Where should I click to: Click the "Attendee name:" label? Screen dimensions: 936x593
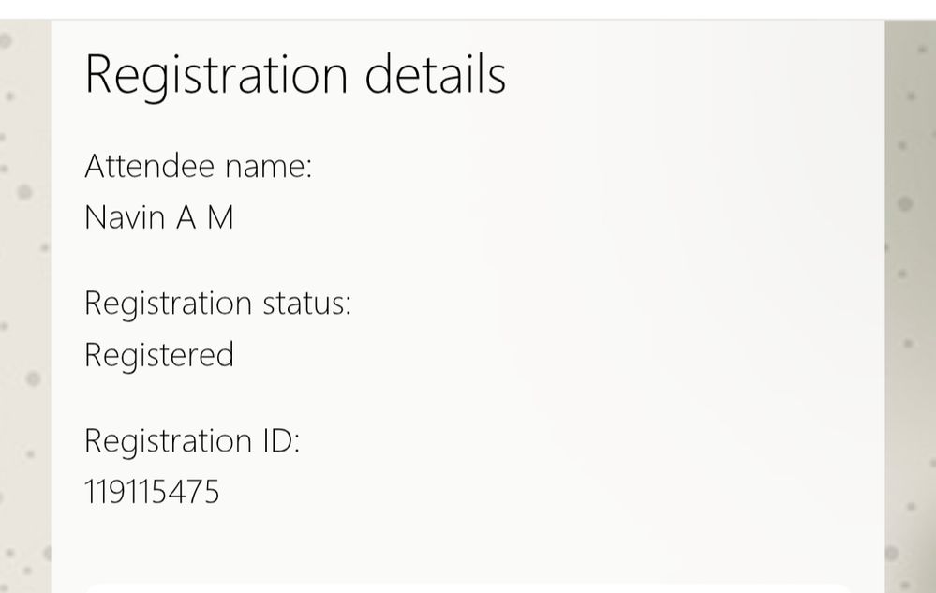[198, 167]
